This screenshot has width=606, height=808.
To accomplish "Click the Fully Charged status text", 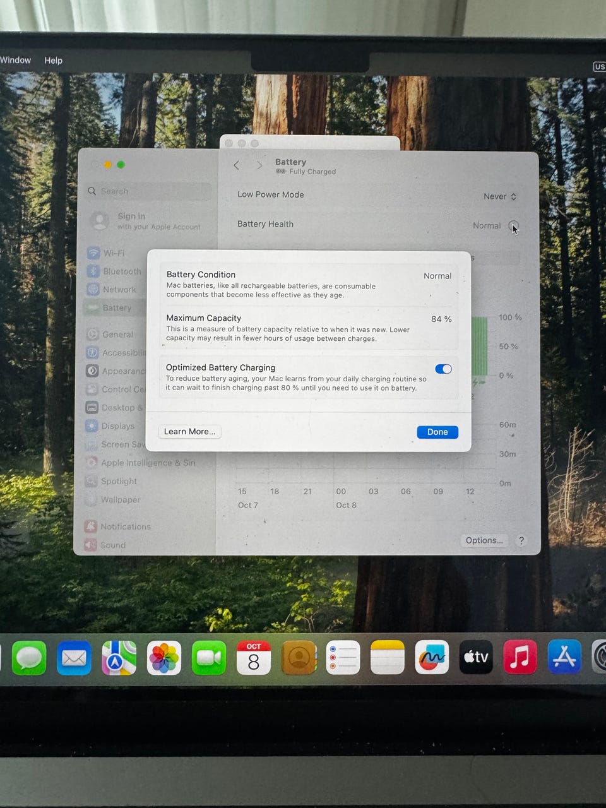I will (312, 172).
